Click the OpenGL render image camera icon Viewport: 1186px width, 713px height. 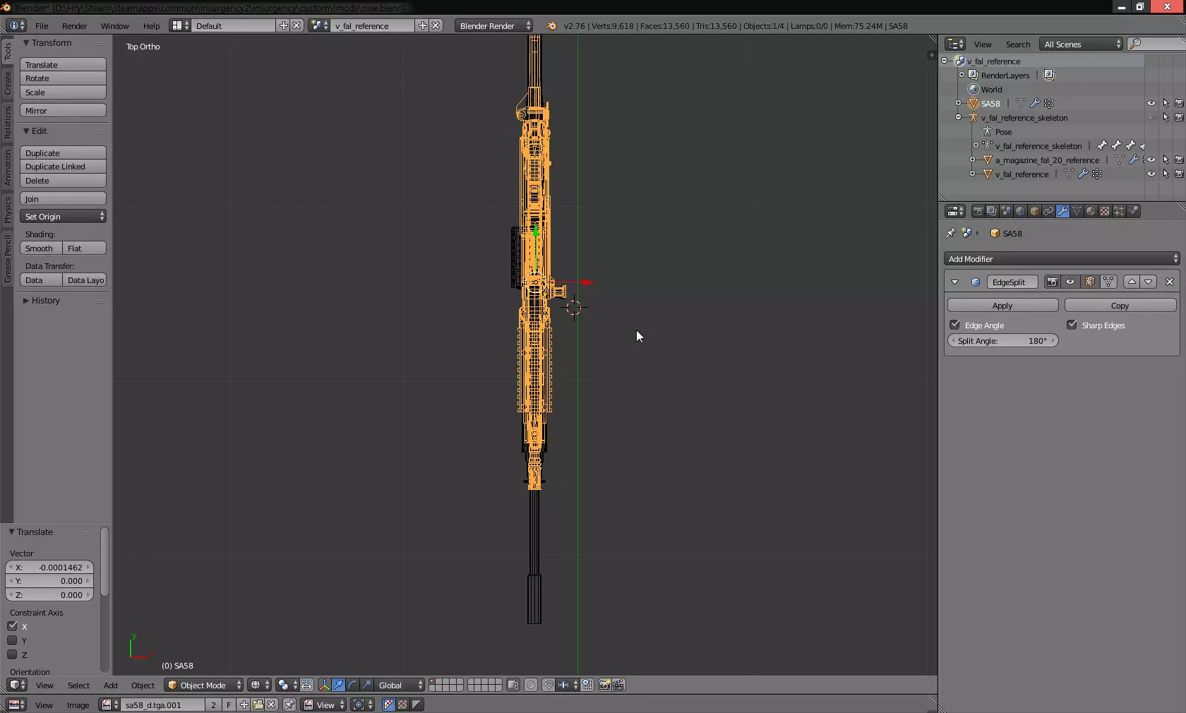coord(604,685)
